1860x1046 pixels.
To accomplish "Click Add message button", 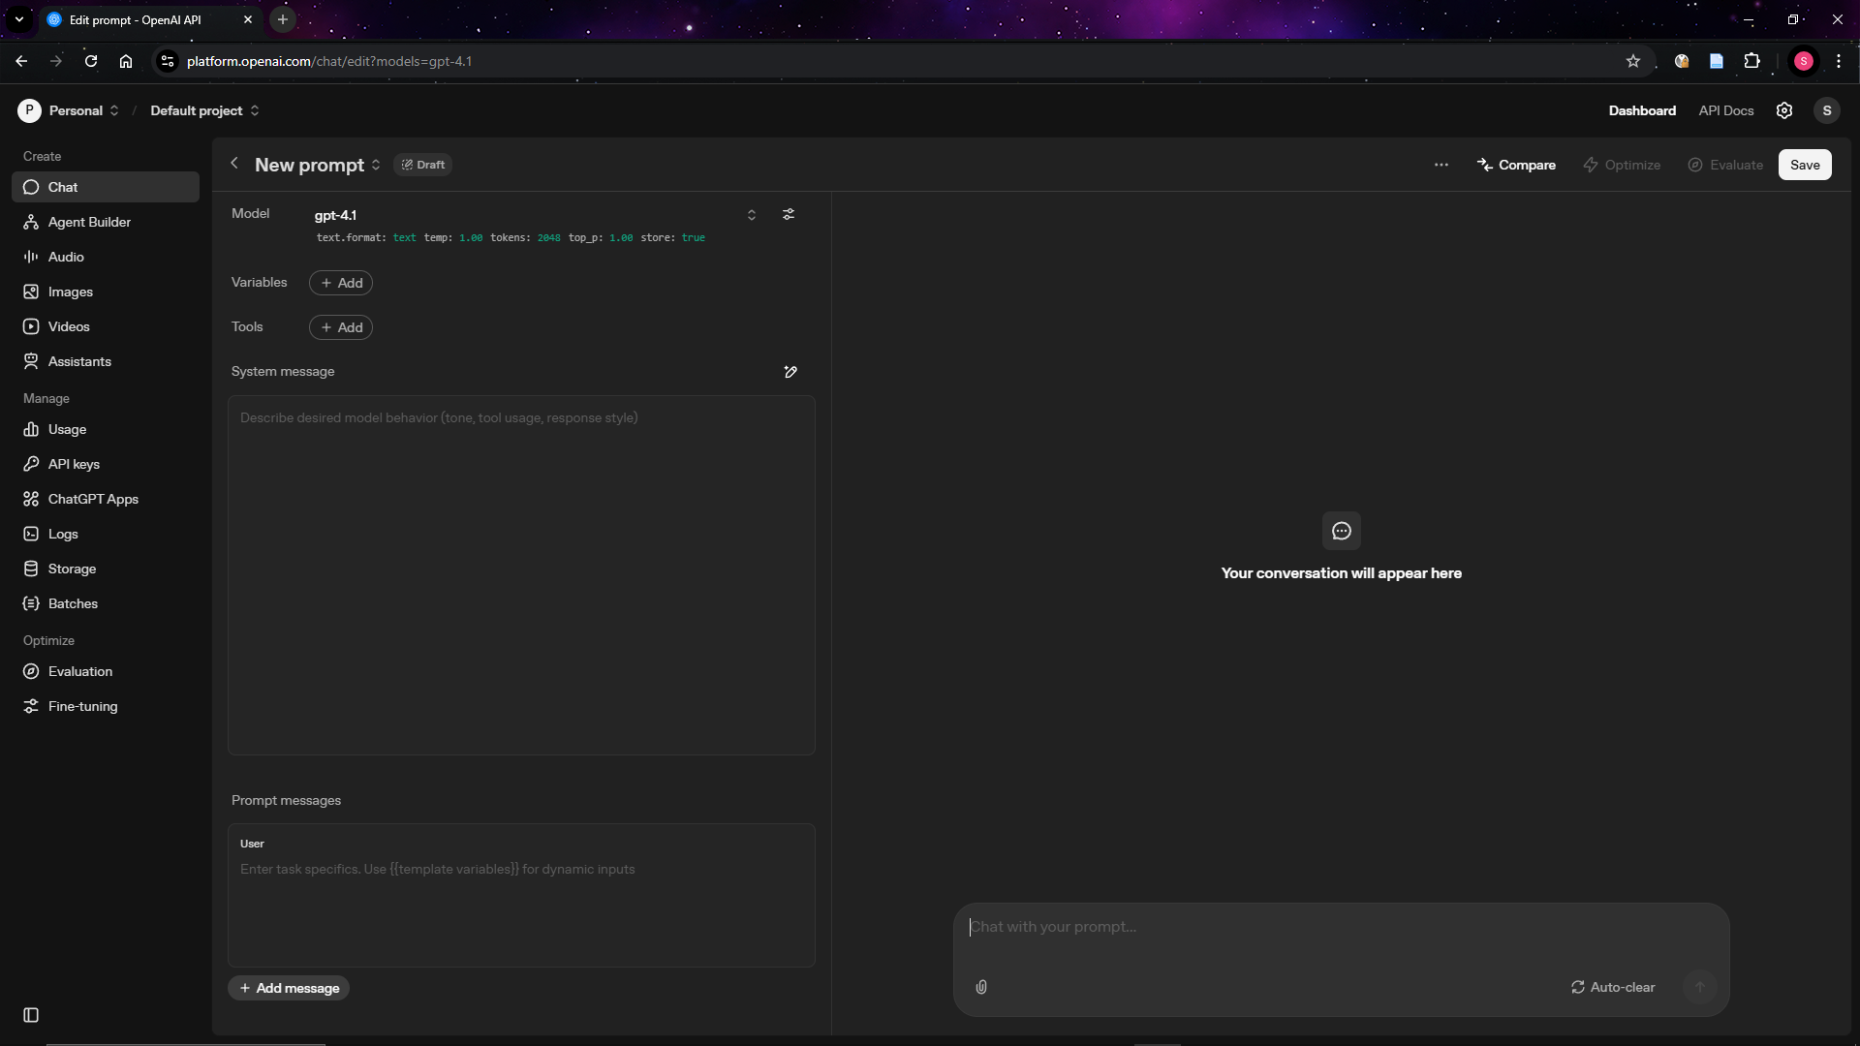I will (289, 988).
